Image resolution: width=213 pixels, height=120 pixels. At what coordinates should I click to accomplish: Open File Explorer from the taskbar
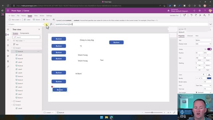[x=106, y=117]
